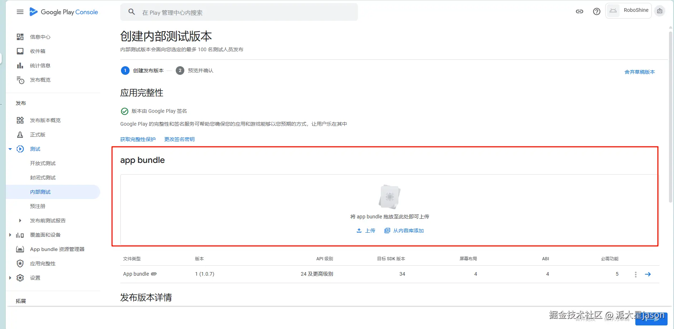
Task: Click the 必需功能 column header
Action: click(x=610, y=258)
